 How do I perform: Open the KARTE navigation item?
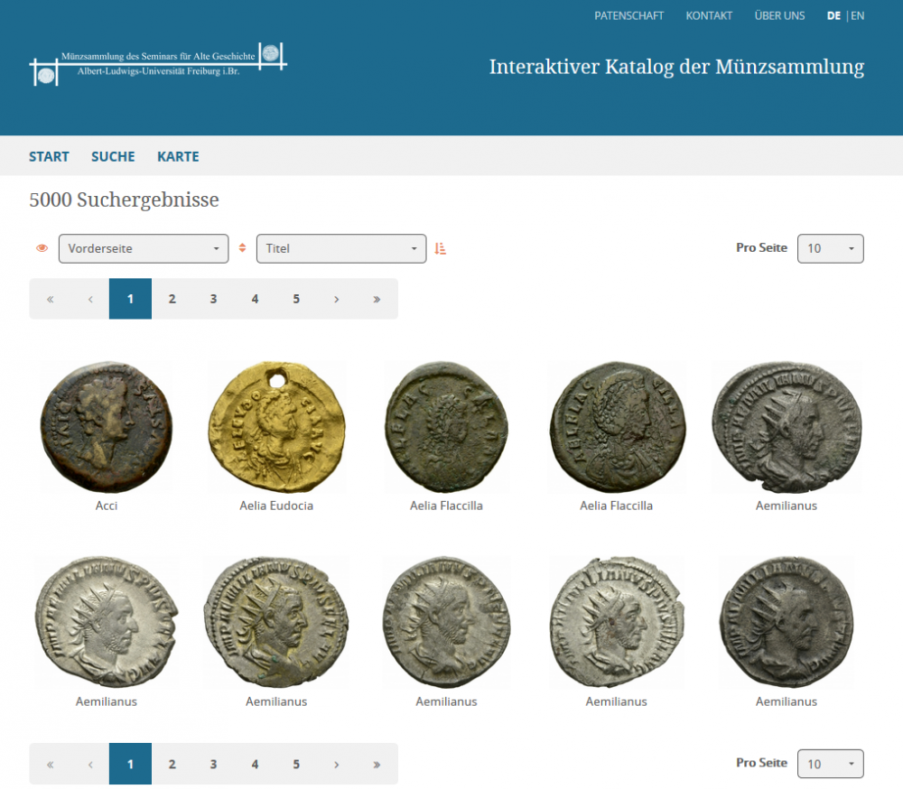click(x=178, y=156)
